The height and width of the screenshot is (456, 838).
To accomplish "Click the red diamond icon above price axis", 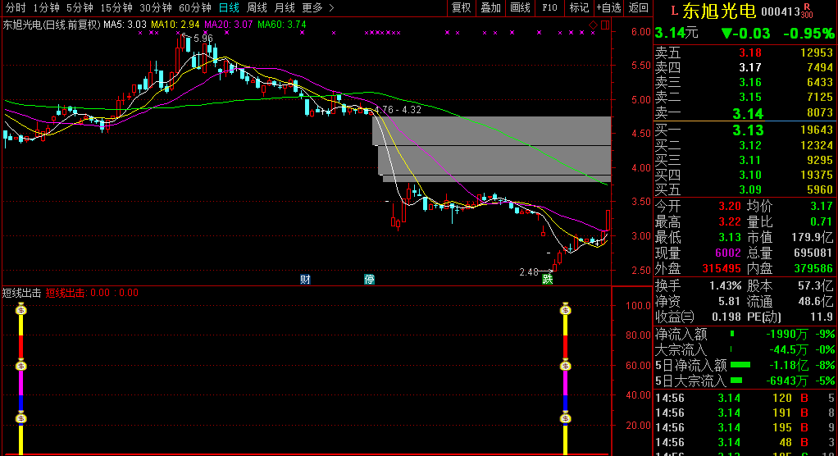I will pos(594,25).
